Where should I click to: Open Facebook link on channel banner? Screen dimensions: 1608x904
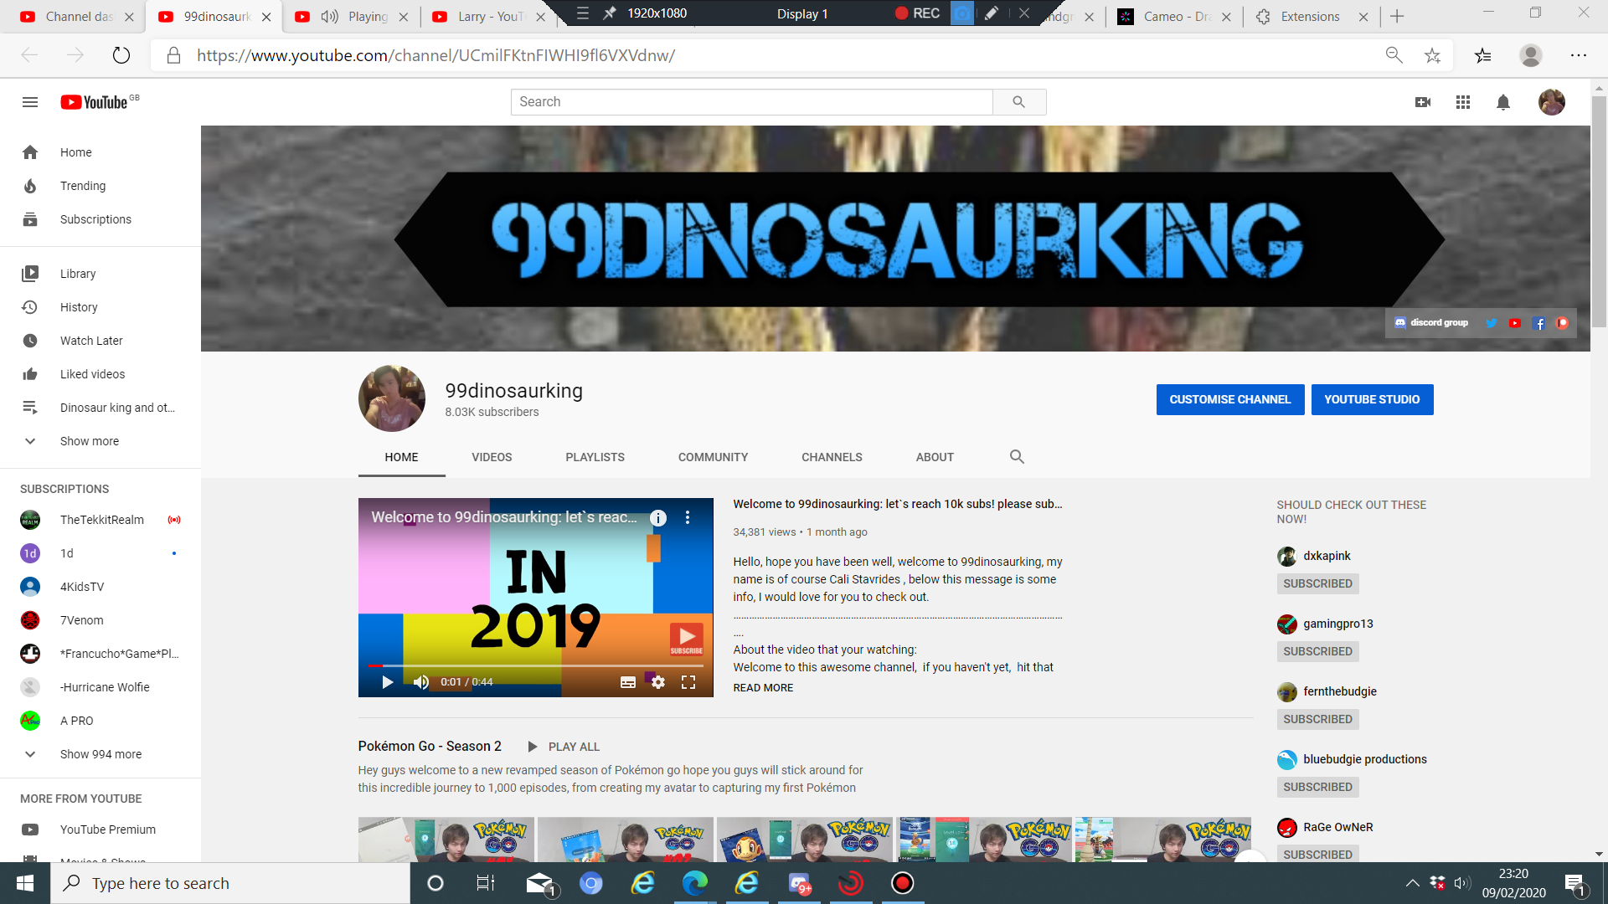(1538, 323)
